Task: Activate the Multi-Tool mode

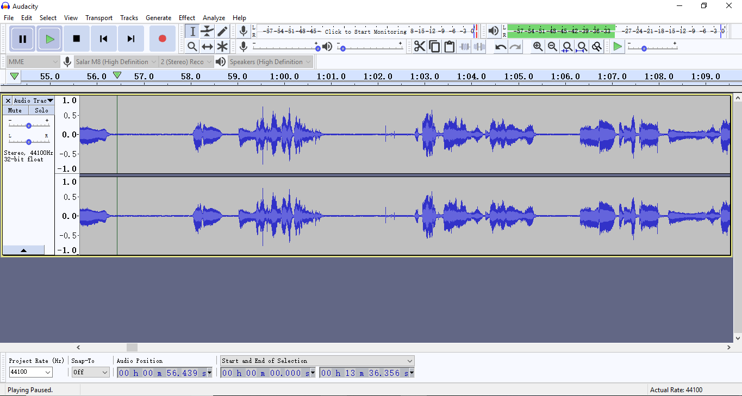Action: 222,46
